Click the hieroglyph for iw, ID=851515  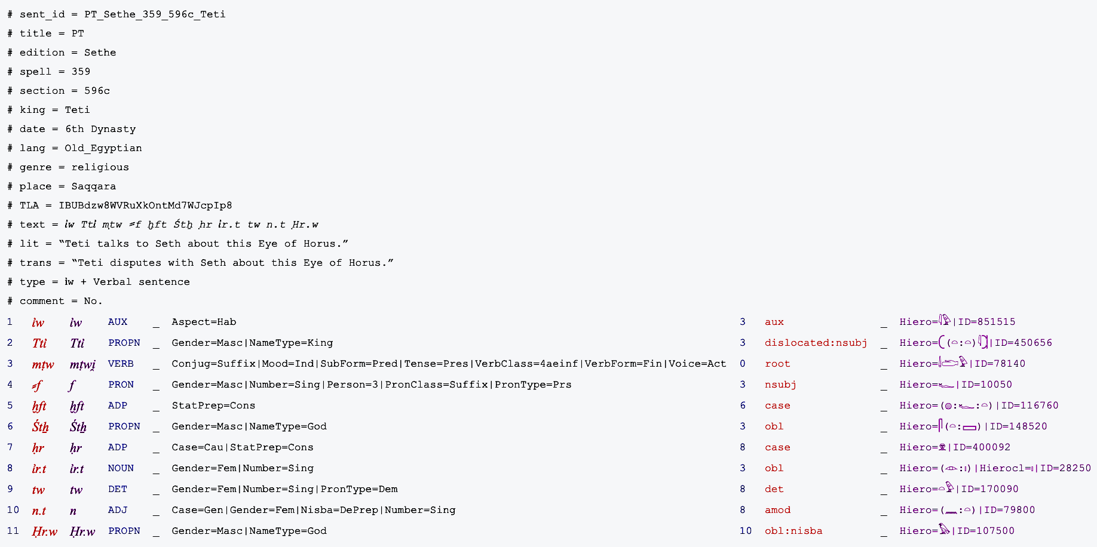point(945,321)
